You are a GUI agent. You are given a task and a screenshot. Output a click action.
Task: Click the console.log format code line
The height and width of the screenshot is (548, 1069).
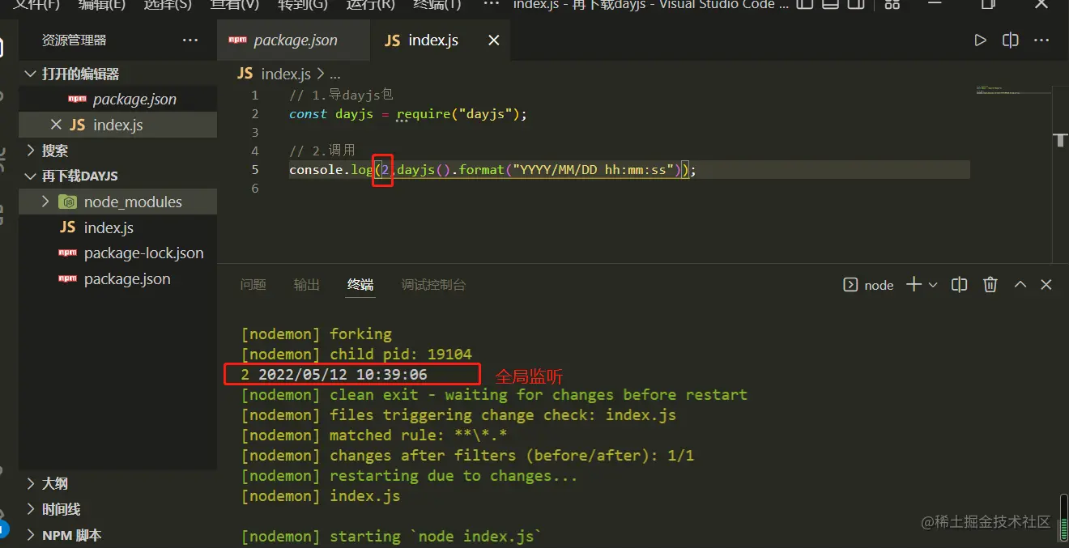pos(492,169)
